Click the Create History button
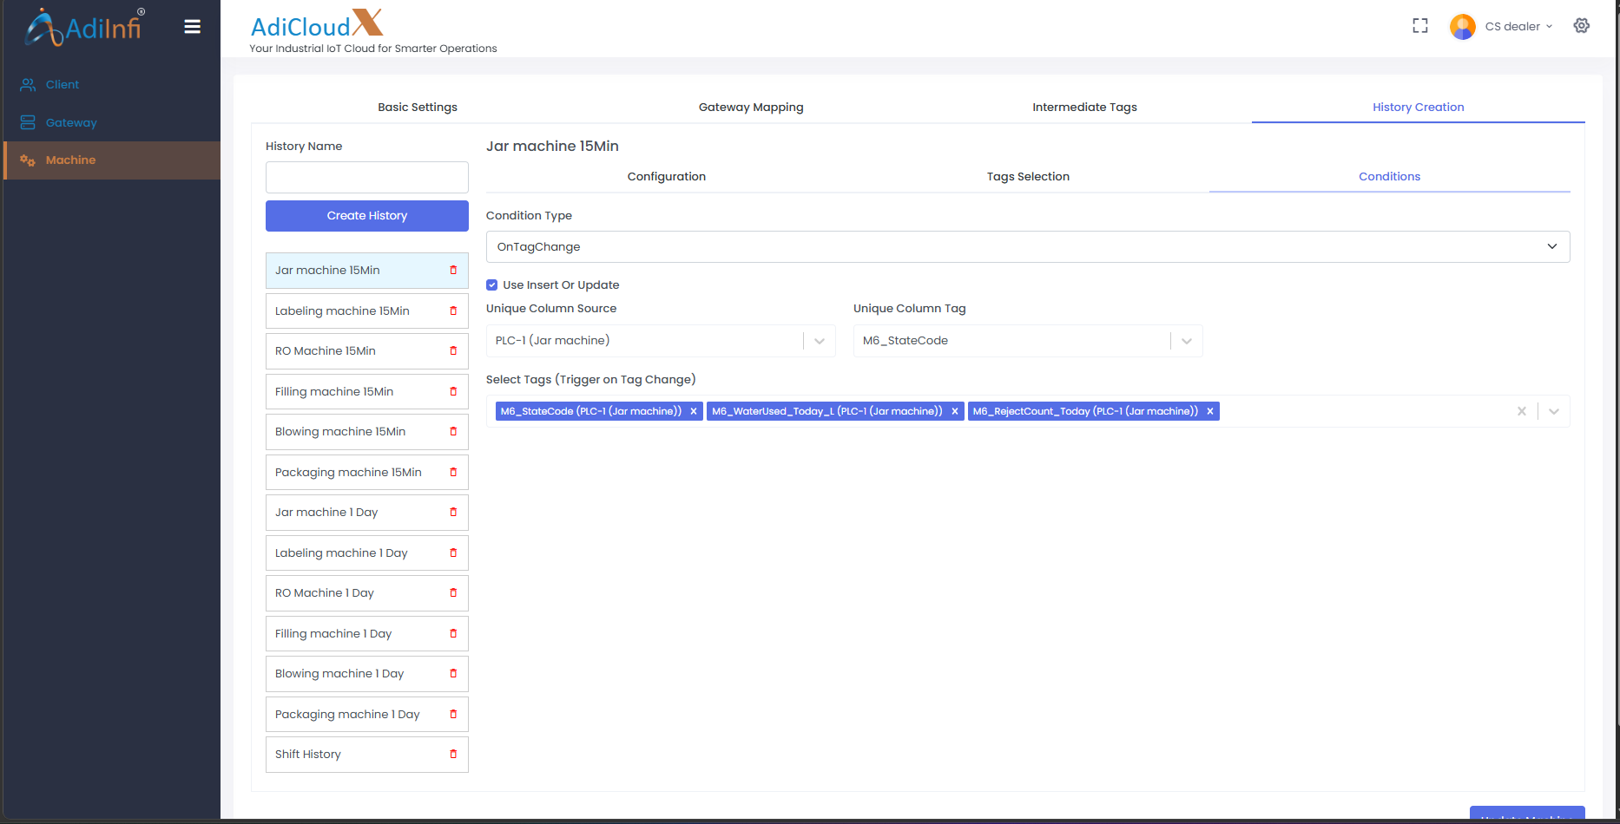Image resolution: width=1620 pixels, height=824 pixels. point(366,216)
